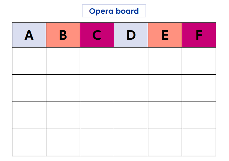
Task: Select the bottom empty cell in column D
Action: (x=131, y=142)
